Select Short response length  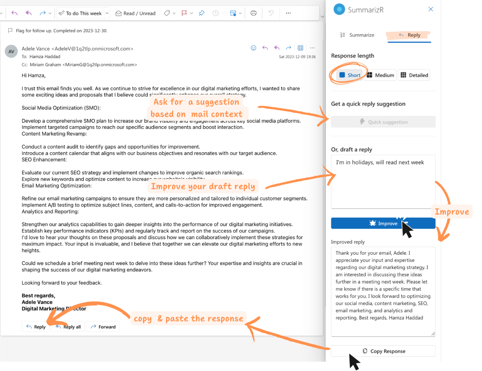coord(350,75)
